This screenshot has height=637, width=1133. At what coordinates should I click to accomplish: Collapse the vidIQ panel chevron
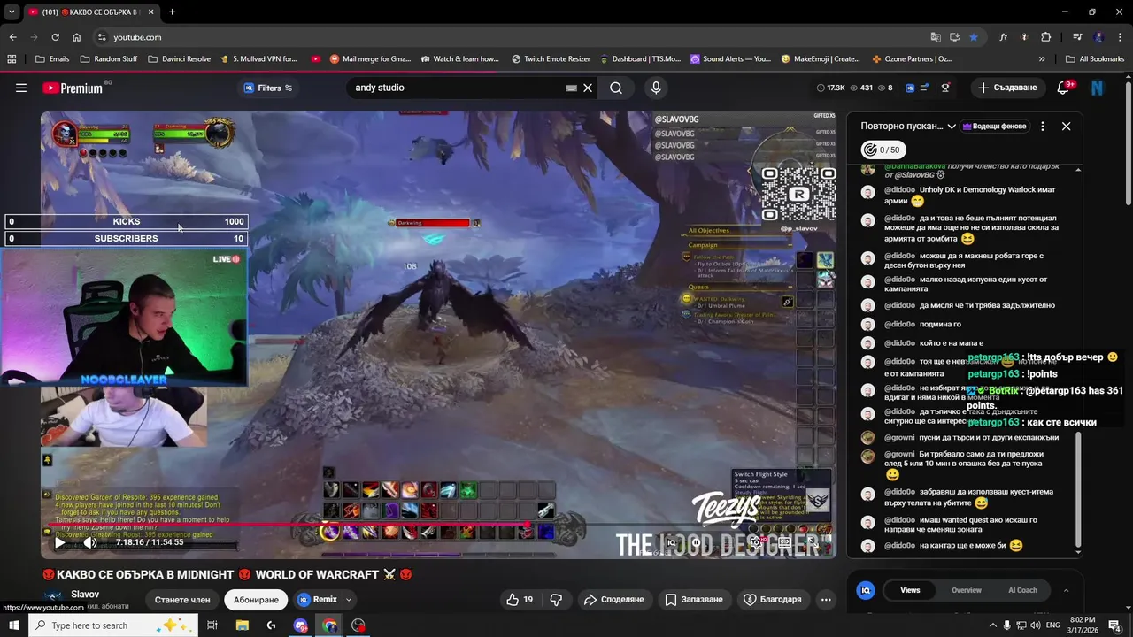[x=1066, y=590]
